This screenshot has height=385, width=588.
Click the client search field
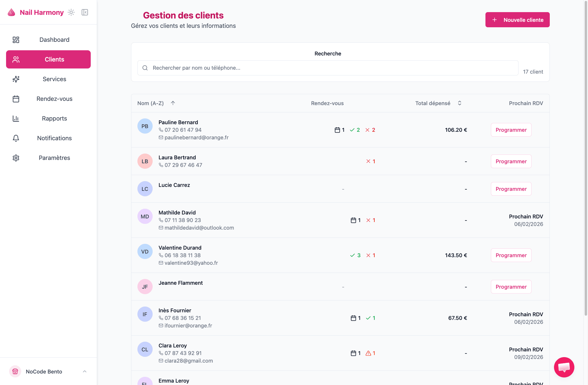click(328, 68)
